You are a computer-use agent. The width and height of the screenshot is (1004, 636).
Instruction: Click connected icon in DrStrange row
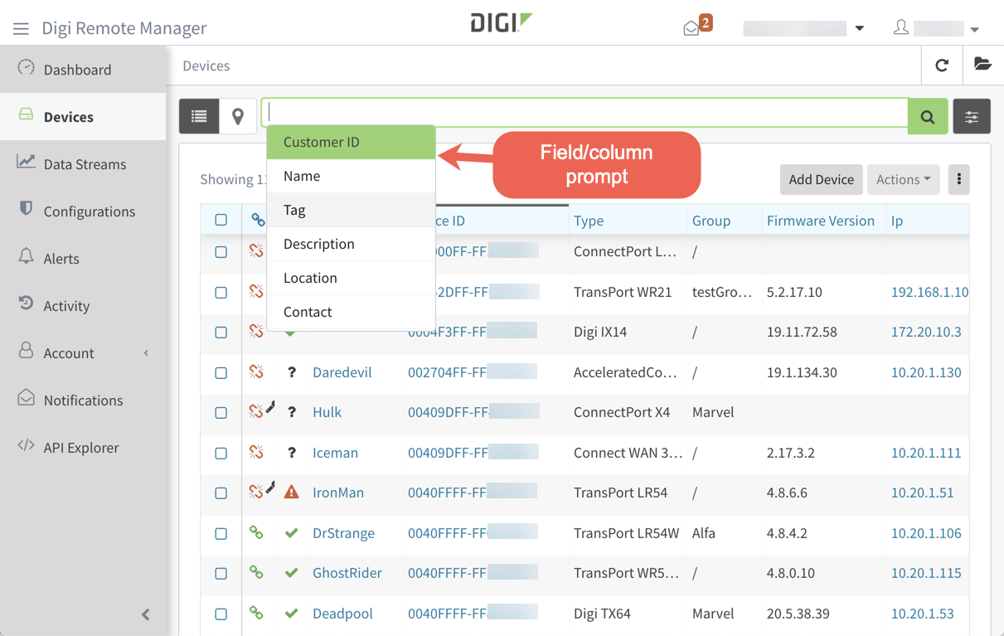[256, 532]
